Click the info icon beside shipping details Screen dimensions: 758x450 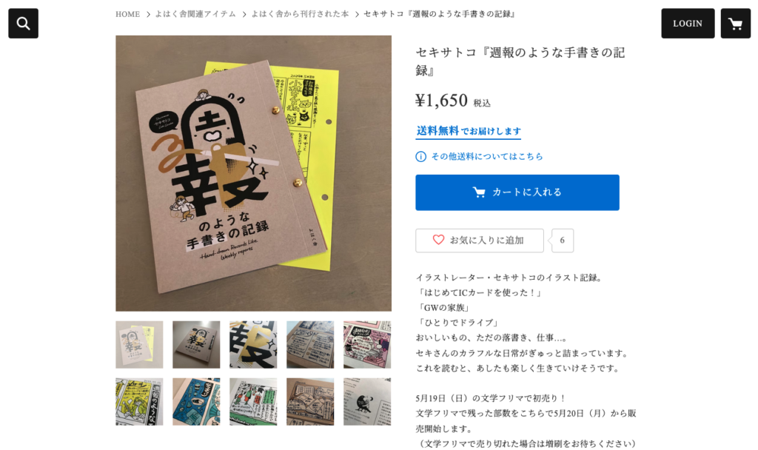click(420, 157)
